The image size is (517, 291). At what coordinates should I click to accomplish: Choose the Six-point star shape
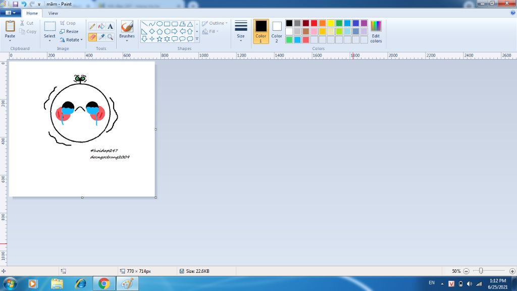tap(167, 39)
